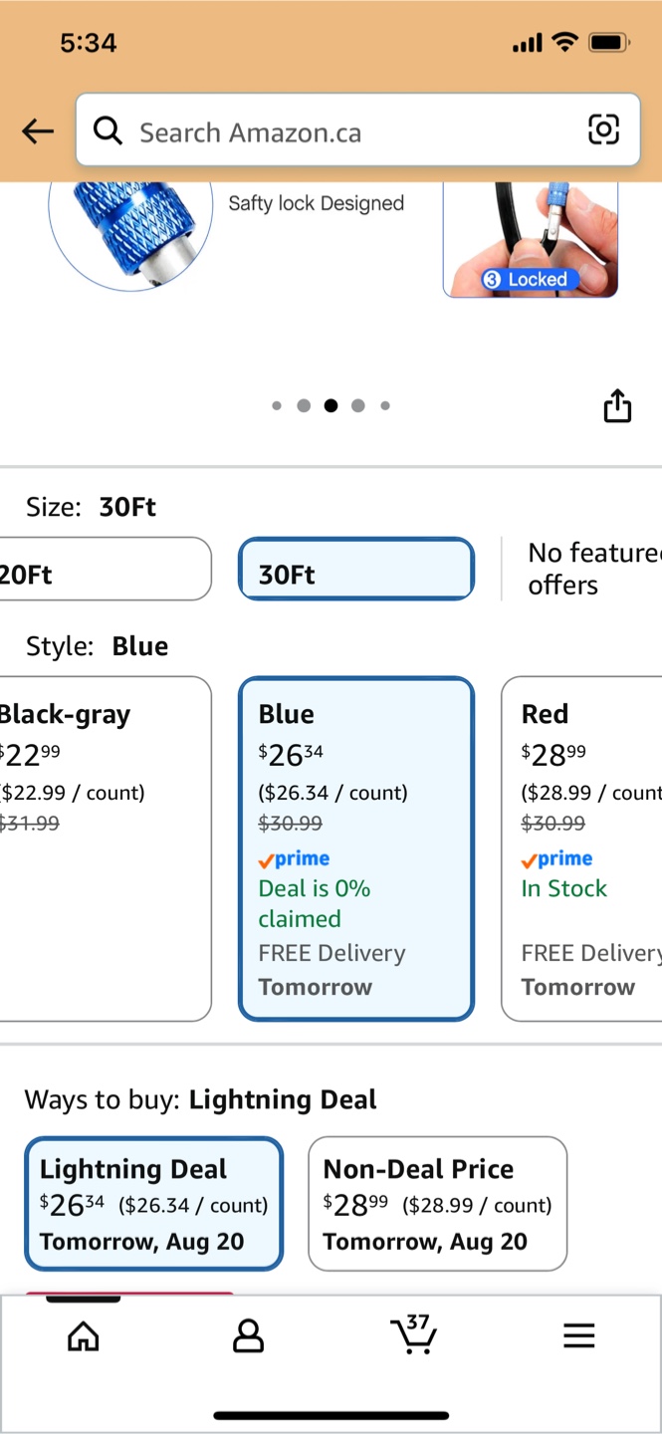Tap the share icon below product images
Viewport: 662px width, 1434px height.
click(x=617, y=405)
